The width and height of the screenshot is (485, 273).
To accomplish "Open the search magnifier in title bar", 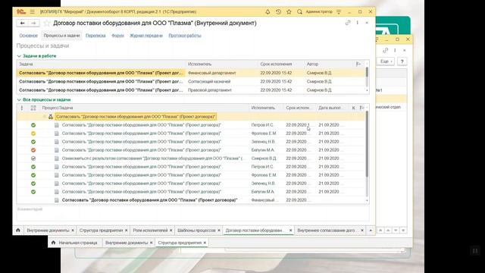I will [299, 12].
